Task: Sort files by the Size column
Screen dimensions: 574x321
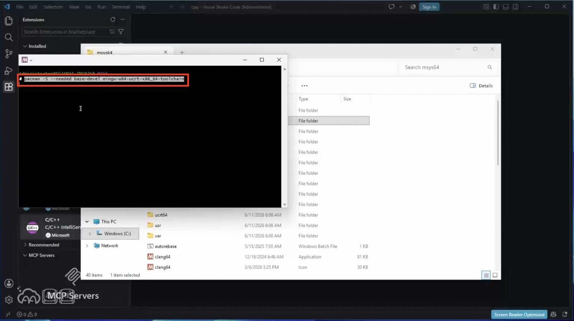Action: (347, 99)
